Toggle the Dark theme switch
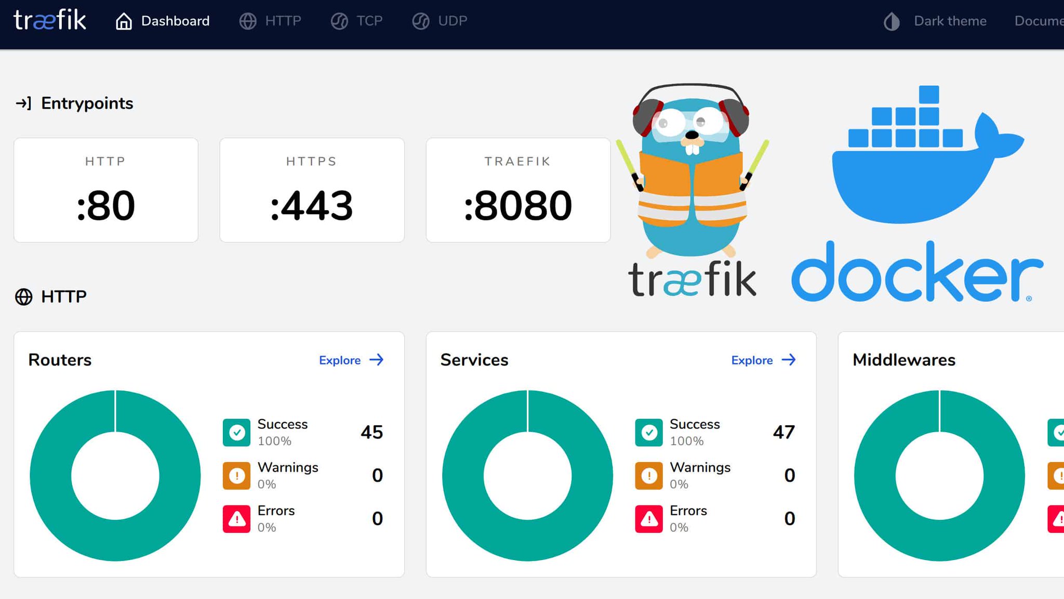1064x599 pixels. pyautogui.click(x=950, y=21)
